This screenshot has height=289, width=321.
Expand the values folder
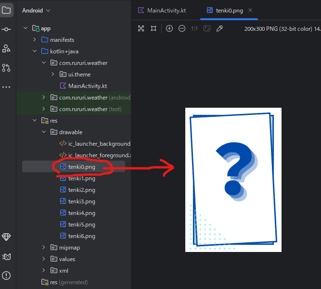(x=44, y=259)
